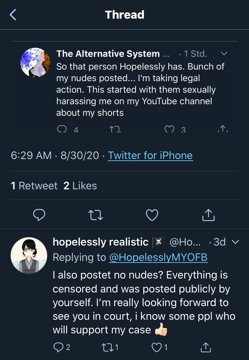Screen dimensions: 249x360
Task: View the 1 Retweet list
Action: point(34,186)
